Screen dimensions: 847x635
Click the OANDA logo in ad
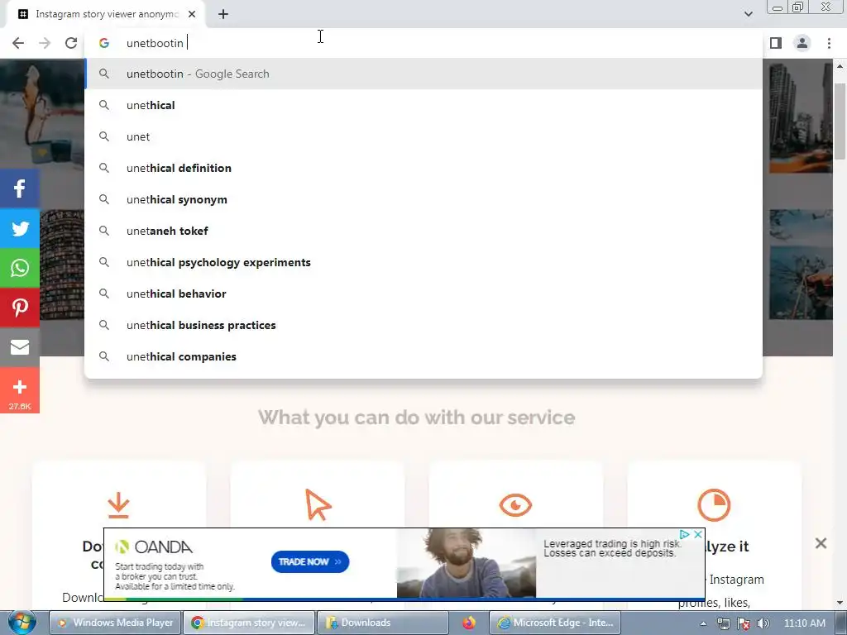tap(154, 547)
